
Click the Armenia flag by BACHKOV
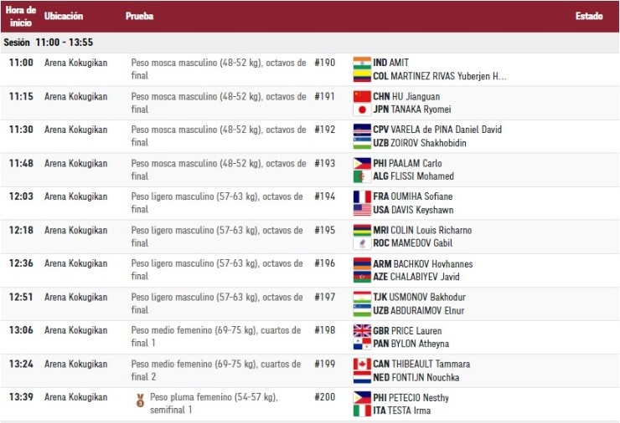click(362, 264)
